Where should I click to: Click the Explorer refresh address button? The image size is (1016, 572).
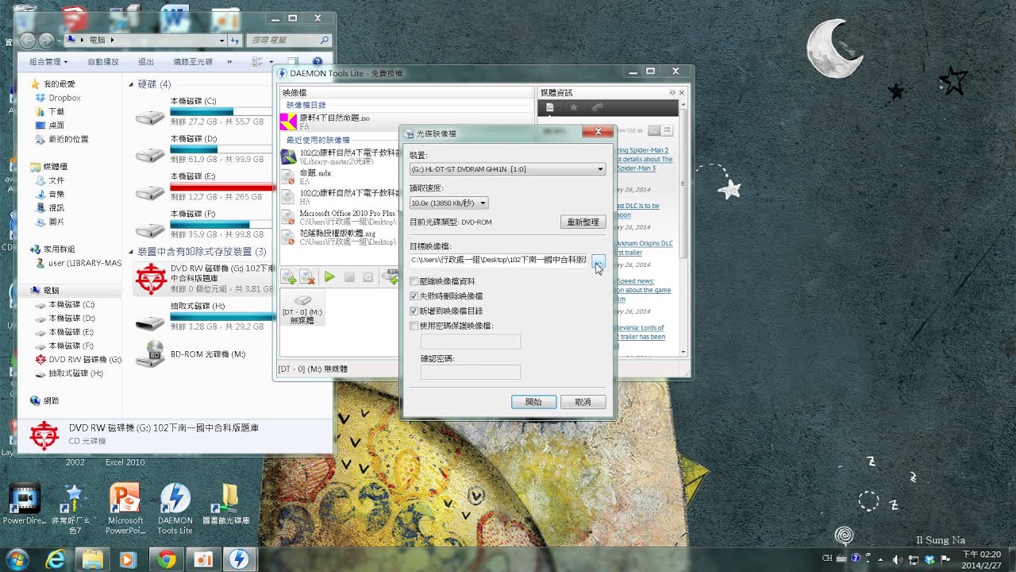[x=235, y=40]
